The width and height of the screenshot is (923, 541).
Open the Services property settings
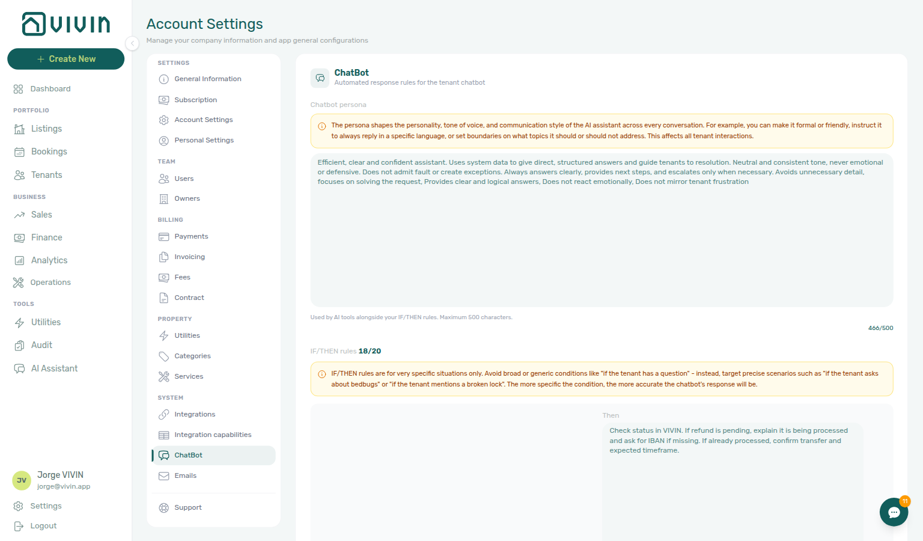(213, 377)
